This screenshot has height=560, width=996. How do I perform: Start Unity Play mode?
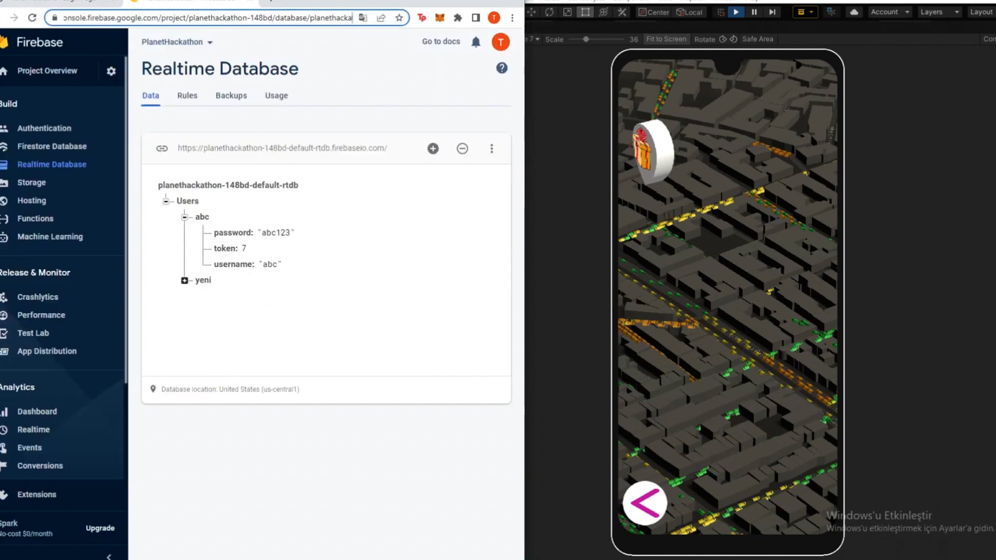(736, 12)
